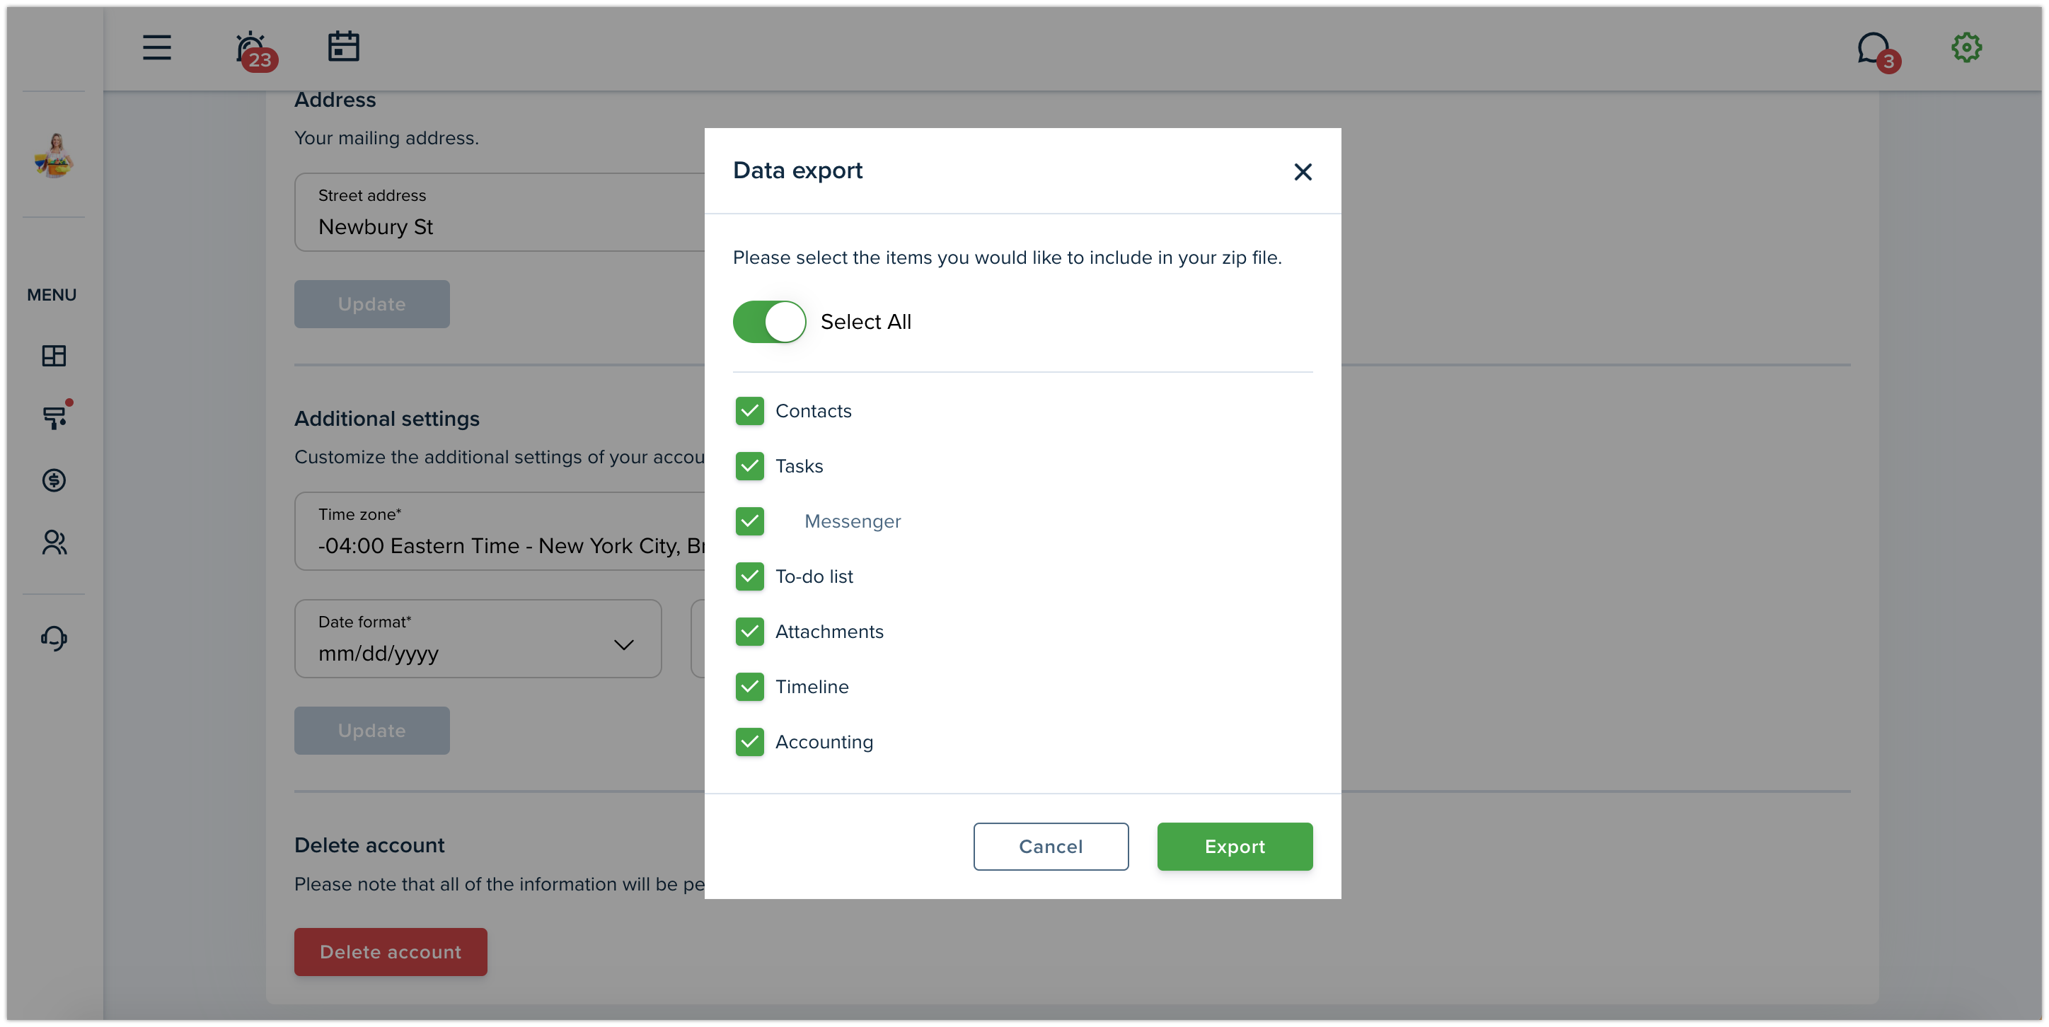This screenshot has height=1027, width=2049.
Task: Uncheck the Tasks checkbox
Action: 749,466
